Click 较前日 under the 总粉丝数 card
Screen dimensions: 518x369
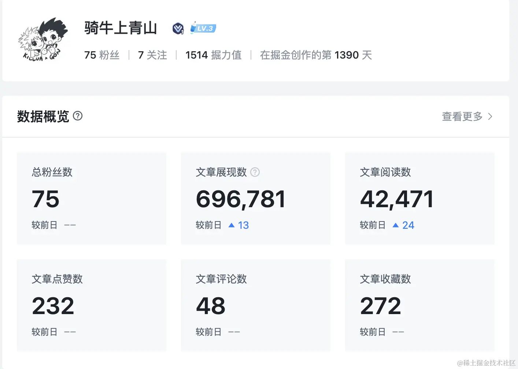click(x=44, y=225)
